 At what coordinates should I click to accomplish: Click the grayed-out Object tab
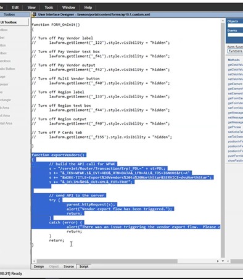54,267
